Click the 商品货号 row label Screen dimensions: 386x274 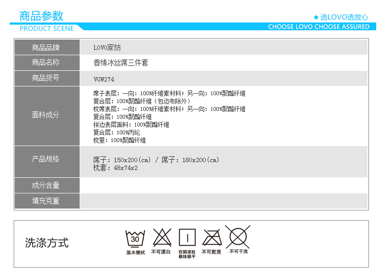pyautogui.click(x=46, y=78)
